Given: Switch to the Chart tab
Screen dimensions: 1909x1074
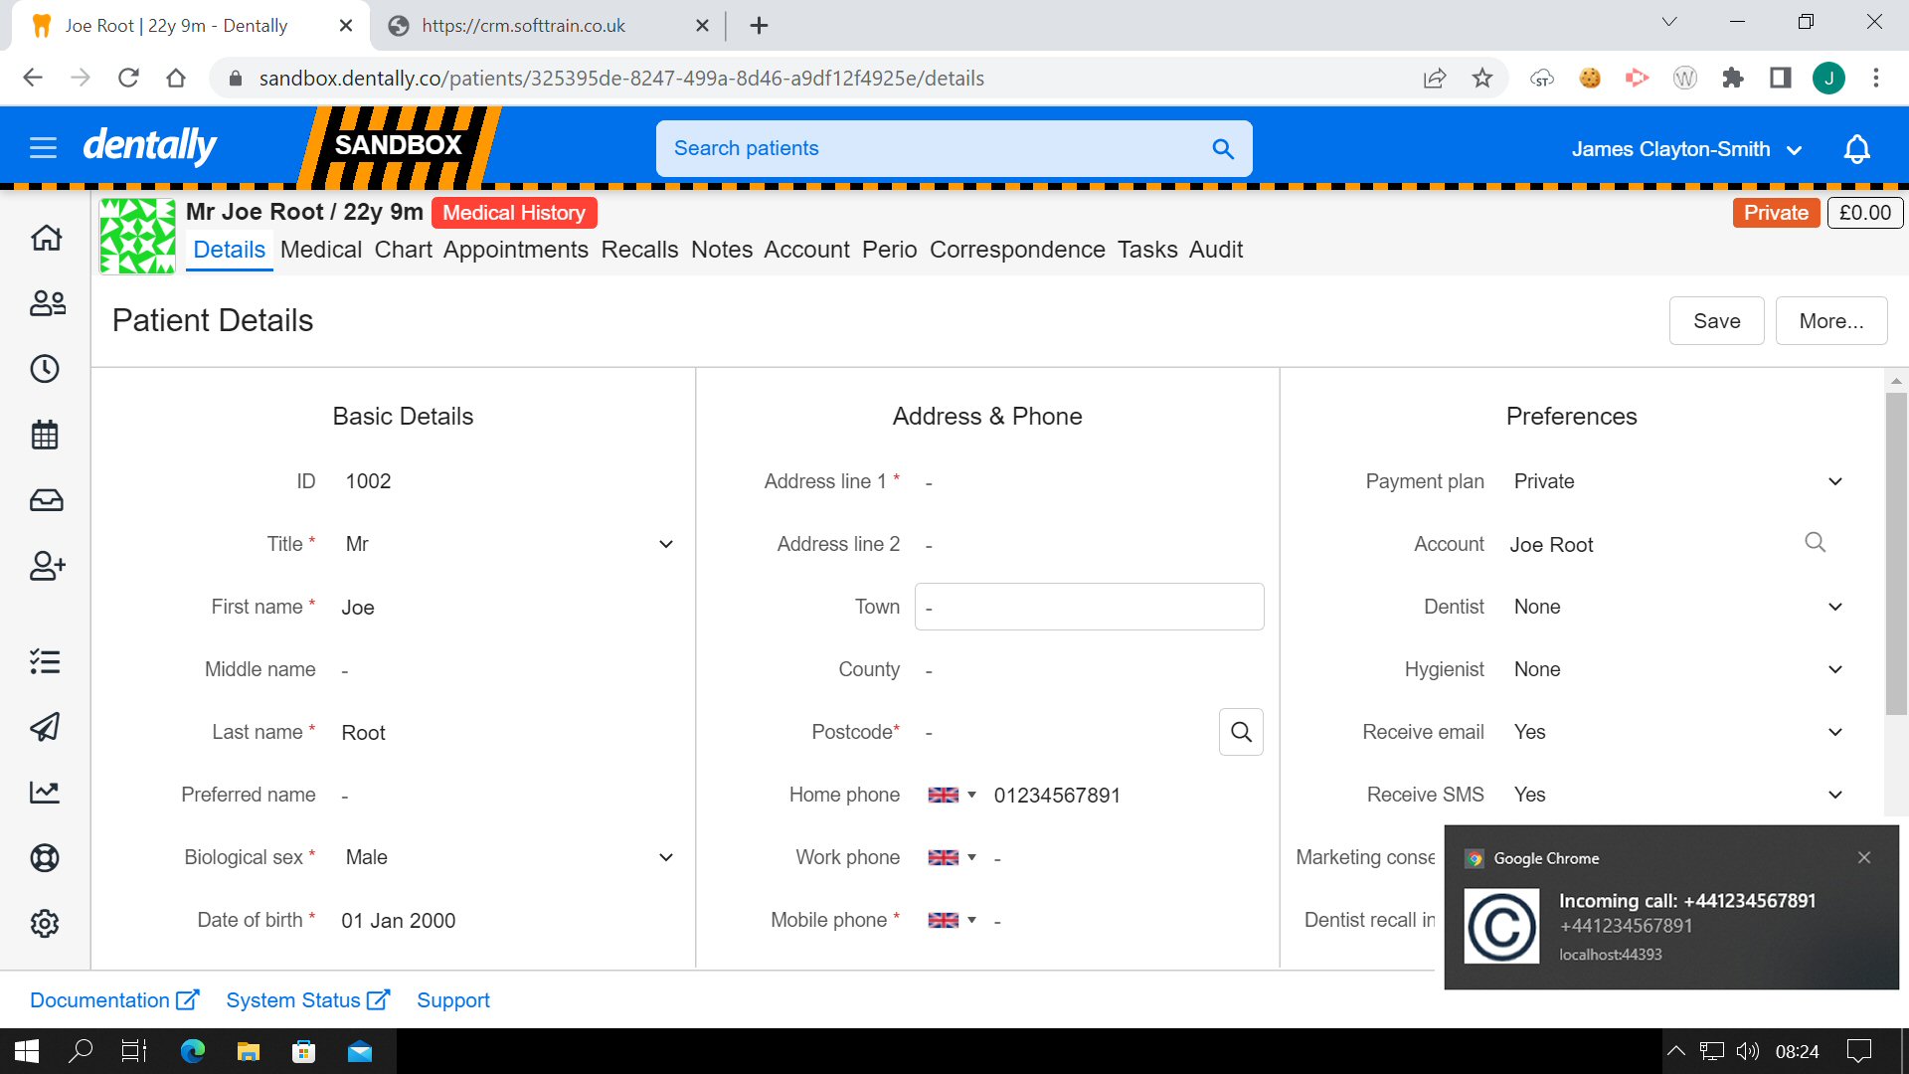Looking at the screenshot, I should pos(403,250).
